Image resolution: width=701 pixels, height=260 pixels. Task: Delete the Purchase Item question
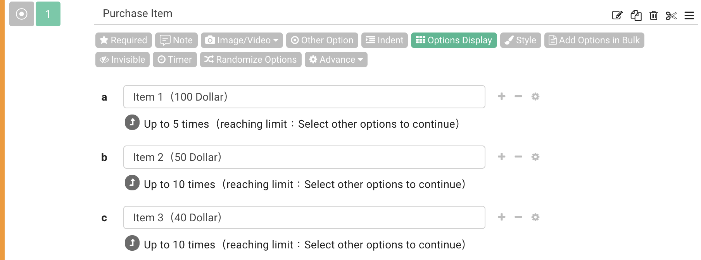click(x=654, y=15)
